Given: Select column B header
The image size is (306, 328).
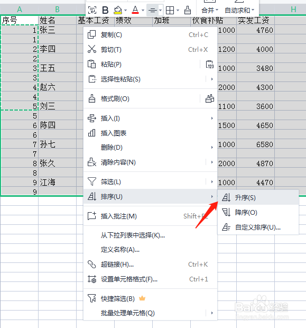Looking at the screenshot, I should pyautogui.click(x=57, y=10).
